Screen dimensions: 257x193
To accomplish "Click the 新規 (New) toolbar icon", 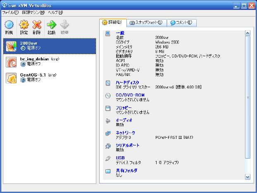I will (x=9, y=25).
